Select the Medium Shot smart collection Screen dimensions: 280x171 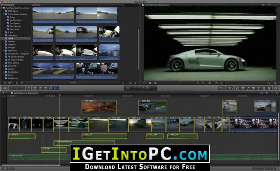[16, 20]
